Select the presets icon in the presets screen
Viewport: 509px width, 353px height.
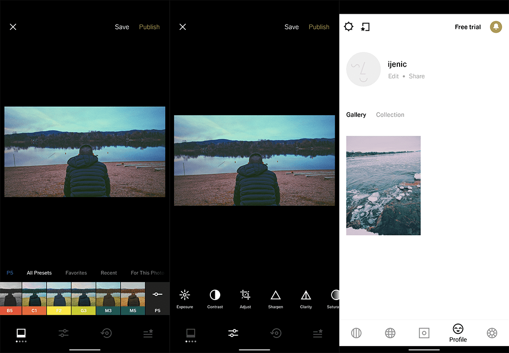point(21,334)
